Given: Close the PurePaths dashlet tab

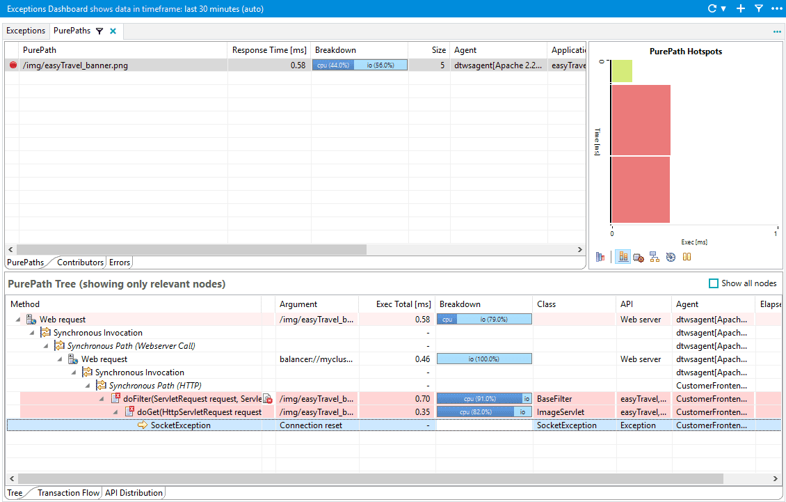Looking at the screenshot, I should [113, 31].
